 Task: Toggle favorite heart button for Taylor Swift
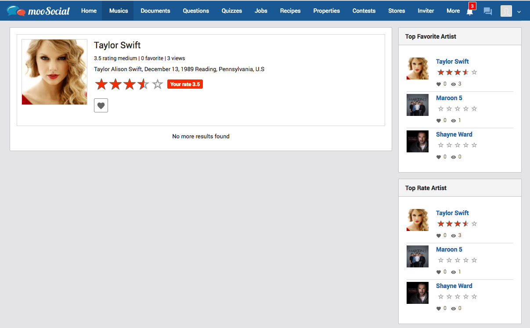[101, 105]
